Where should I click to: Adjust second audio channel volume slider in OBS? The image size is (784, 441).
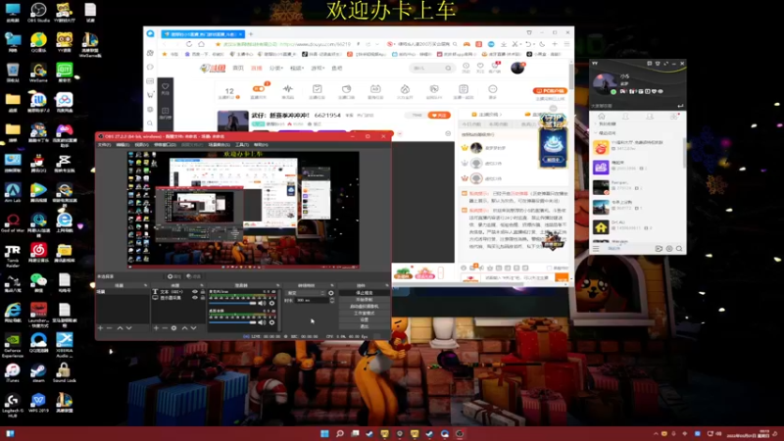(x=233, y=322)
